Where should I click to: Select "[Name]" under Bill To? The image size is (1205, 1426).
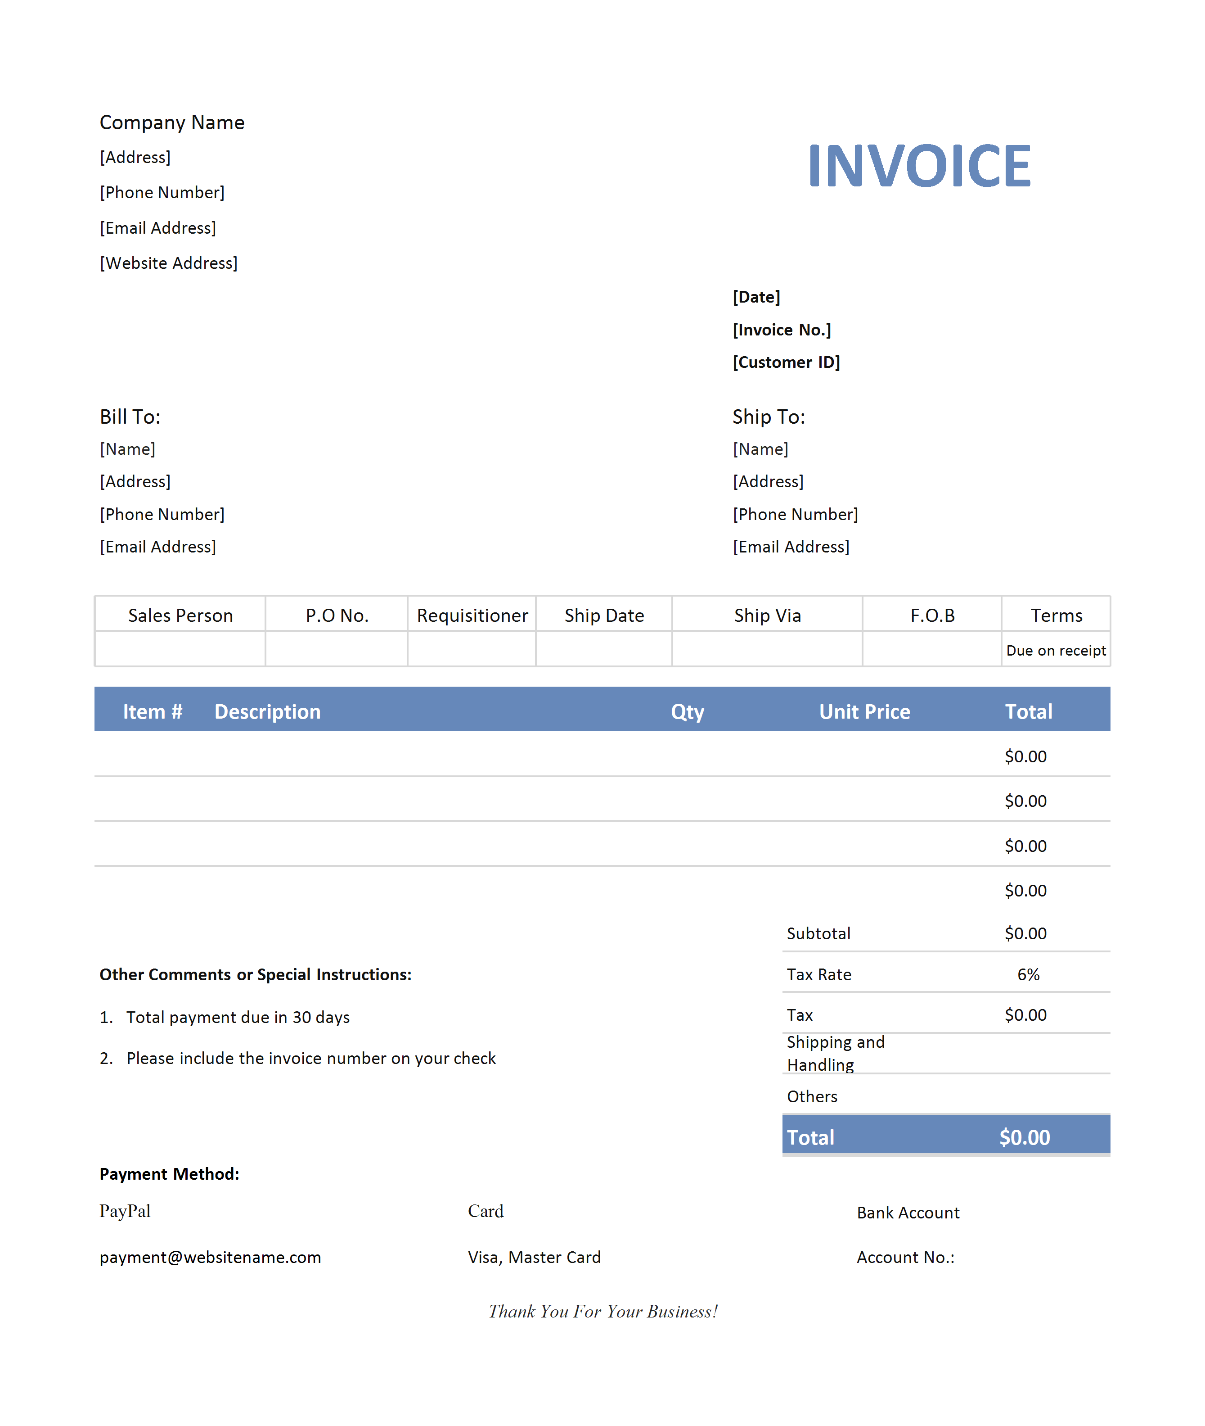point(128,449)
